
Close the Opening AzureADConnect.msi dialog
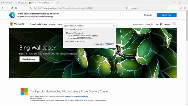point(114,26)
